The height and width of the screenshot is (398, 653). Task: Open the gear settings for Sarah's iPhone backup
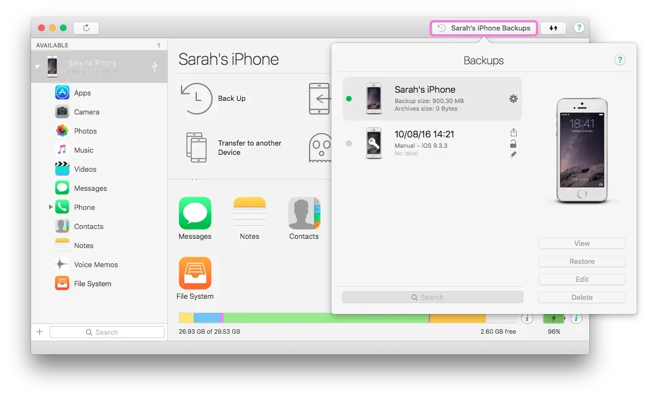[x=513, y=99]
